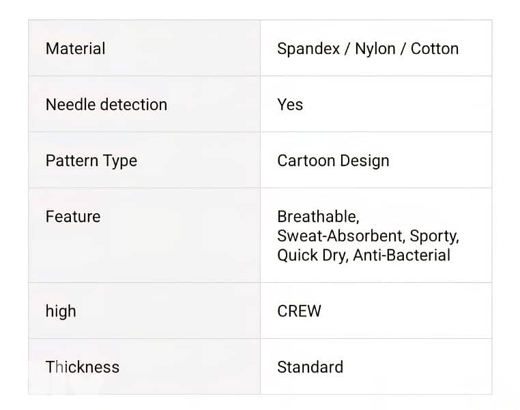Click the Feature label cell
Image resolution: width=520 pixels, height=410 pixels.
[72, 217]
